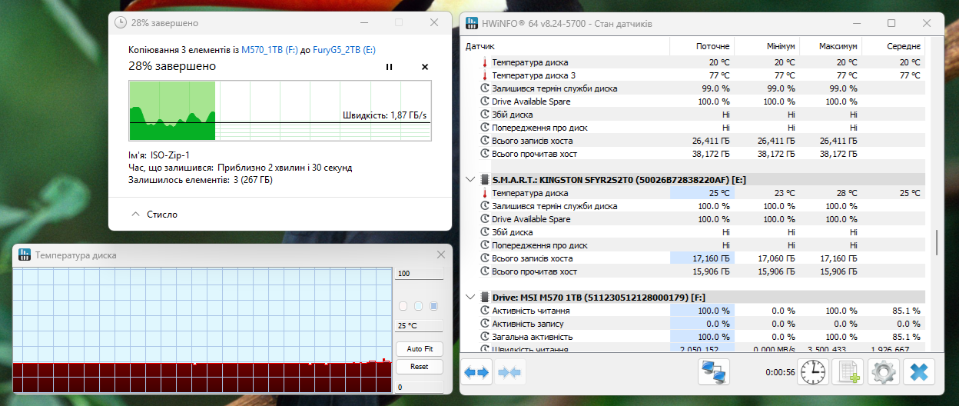Click the Швидкість: 1,87 ГБ/s label
Viewport: 959px width, 406px height.
[x=384, y=115]
